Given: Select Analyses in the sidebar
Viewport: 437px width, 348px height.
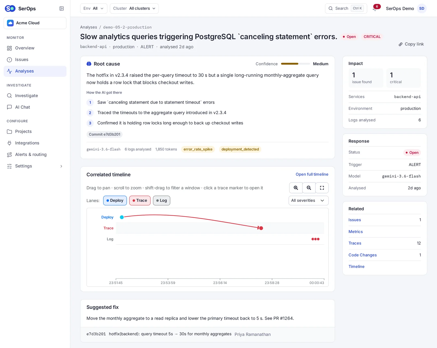Looking at the screenshot, I should 35,71.
